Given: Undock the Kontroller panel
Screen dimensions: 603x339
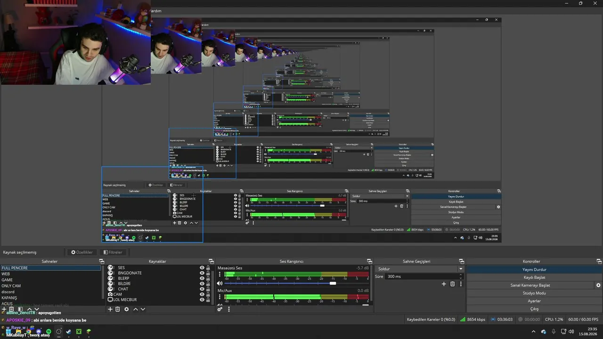Looking at the screenshot, I should (x=599, y=261).
